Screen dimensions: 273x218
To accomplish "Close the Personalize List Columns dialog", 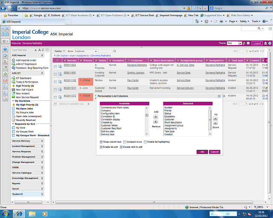I will (x=219, y=97).
